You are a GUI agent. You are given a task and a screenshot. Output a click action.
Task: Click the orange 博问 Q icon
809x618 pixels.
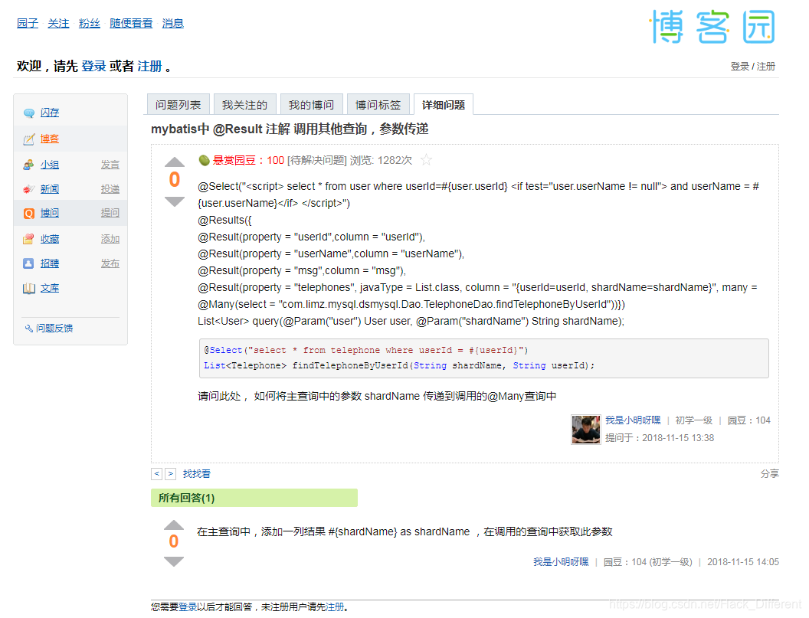click(x=29, y=213)
